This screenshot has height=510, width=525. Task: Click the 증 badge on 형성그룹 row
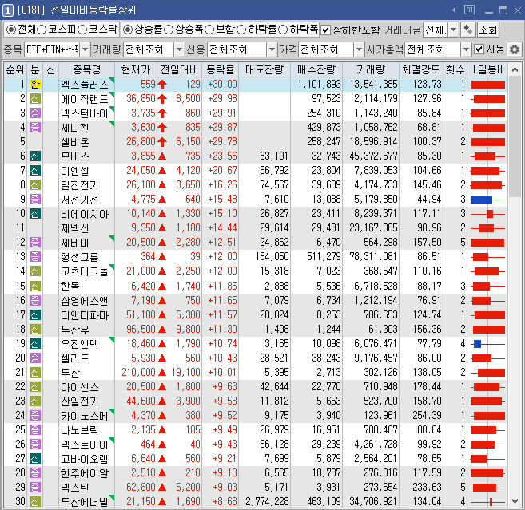(35, 257)
